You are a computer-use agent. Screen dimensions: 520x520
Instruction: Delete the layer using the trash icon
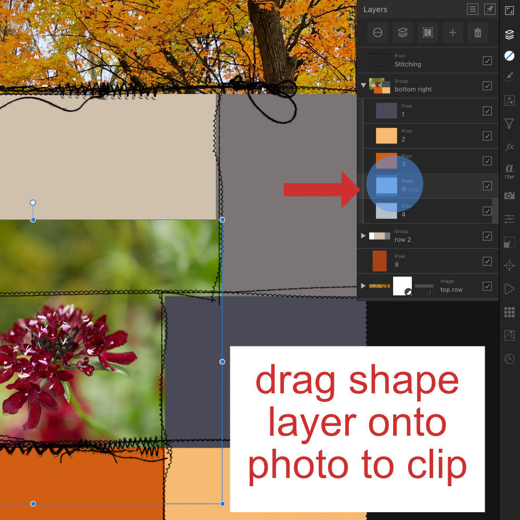point(477,32)
